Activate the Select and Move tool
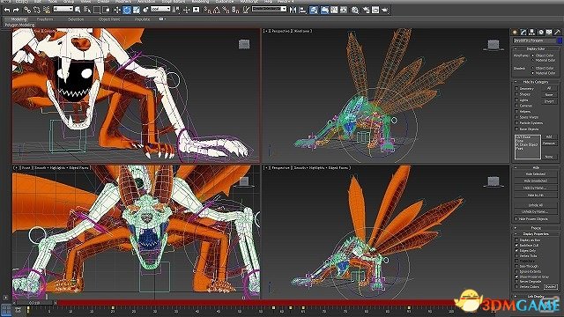Screen dimensions: 564x317 117,10
